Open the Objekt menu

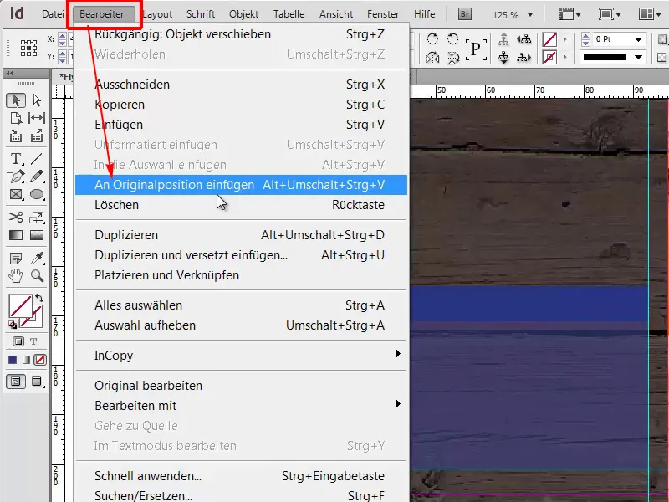tap(243, 14)
